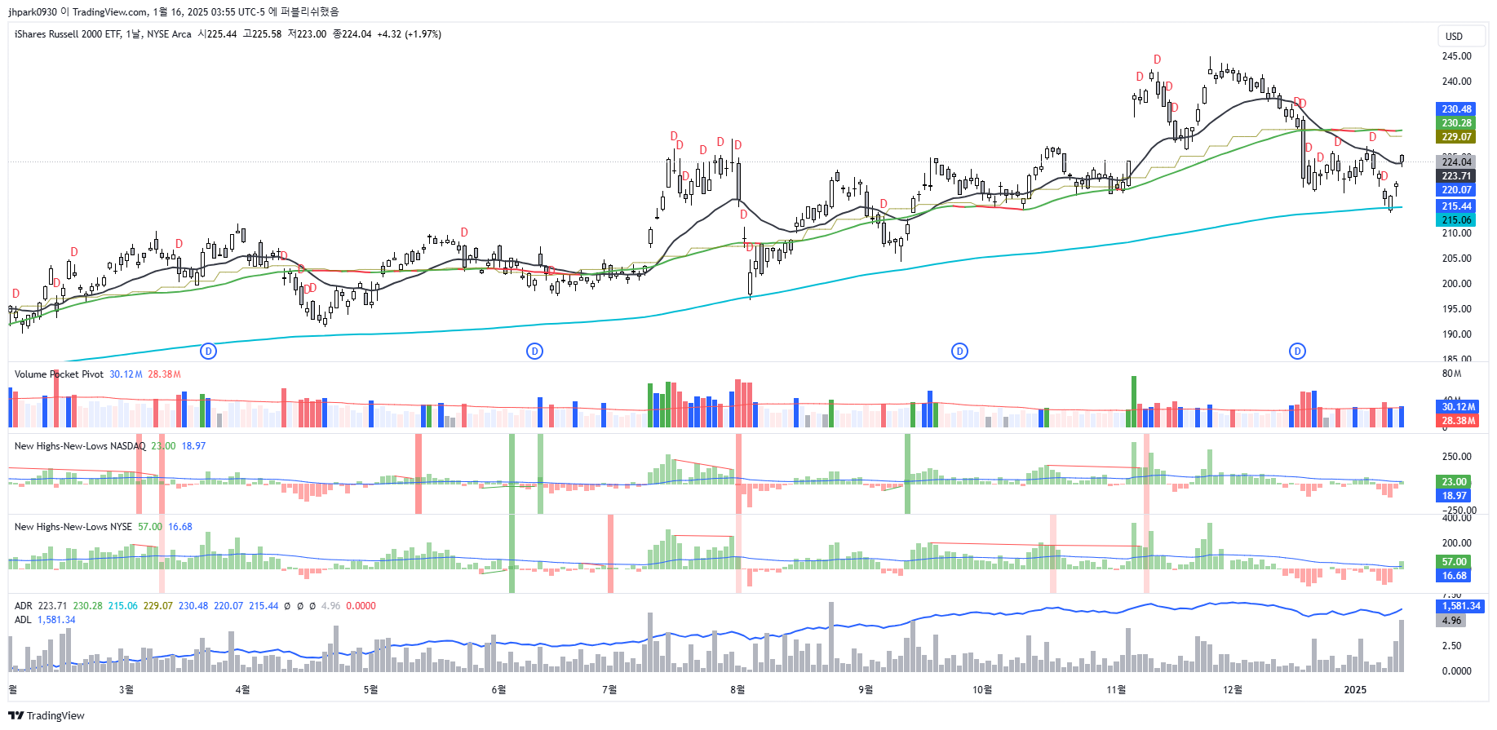The width and height of the screenshot is (1497, 730).
Task: Click the 4월 time axis label
Action: [x=242, y=690]
